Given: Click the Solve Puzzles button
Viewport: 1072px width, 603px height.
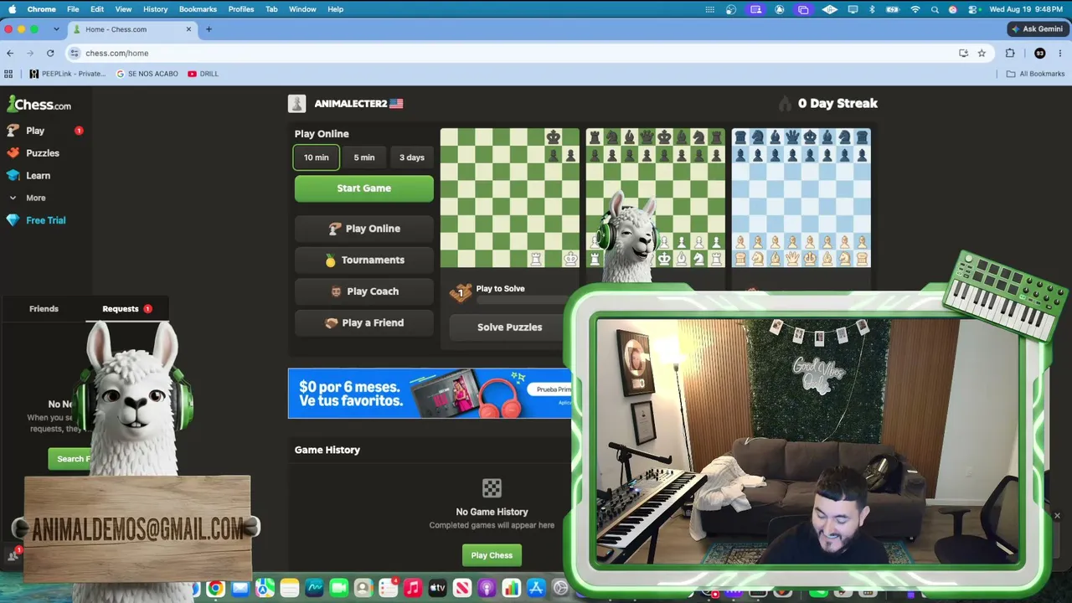Looking at the screenshot, I should [509, 327].
